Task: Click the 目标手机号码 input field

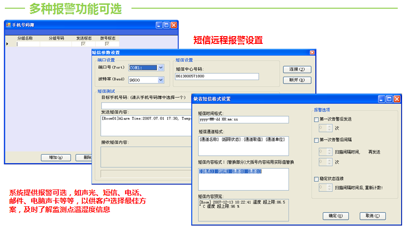Action: click(146, 106)
